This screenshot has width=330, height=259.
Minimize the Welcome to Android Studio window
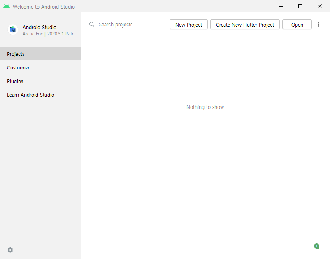pos(281,6)
